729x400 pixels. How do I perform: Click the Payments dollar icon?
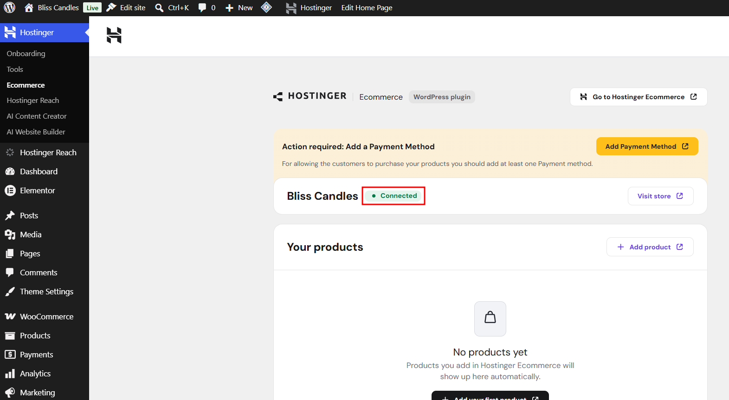click(10, 355)
